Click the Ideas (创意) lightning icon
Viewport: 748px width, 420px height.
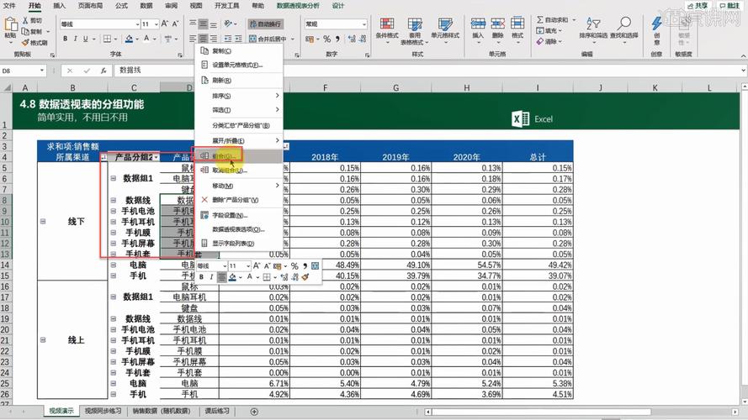656,24
